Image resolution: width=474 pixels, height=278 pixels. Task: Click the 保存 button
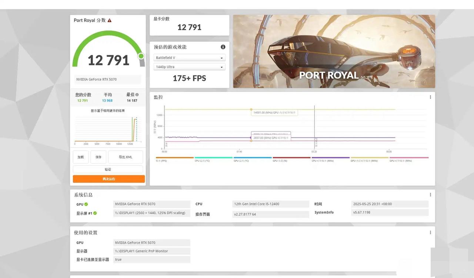tap(99, 157)
